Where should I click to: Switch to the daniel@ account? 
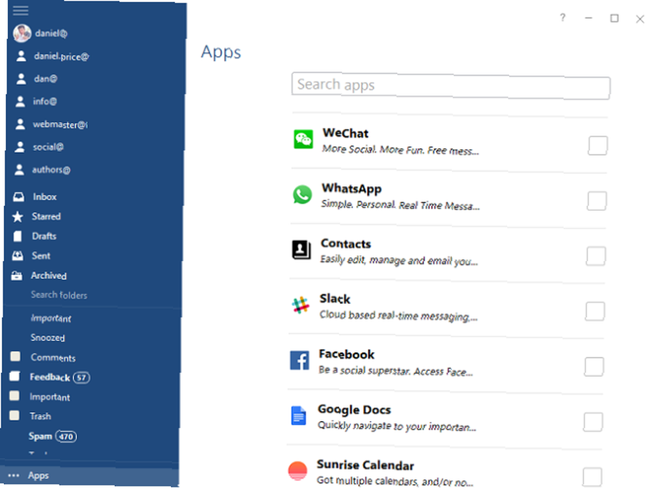[x=51, y=33]
